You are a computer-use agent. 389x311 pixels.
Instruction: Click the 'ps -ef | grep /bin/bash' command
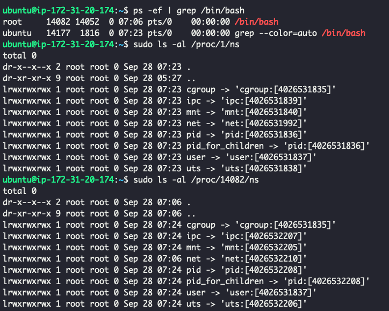tap(189, 11)
